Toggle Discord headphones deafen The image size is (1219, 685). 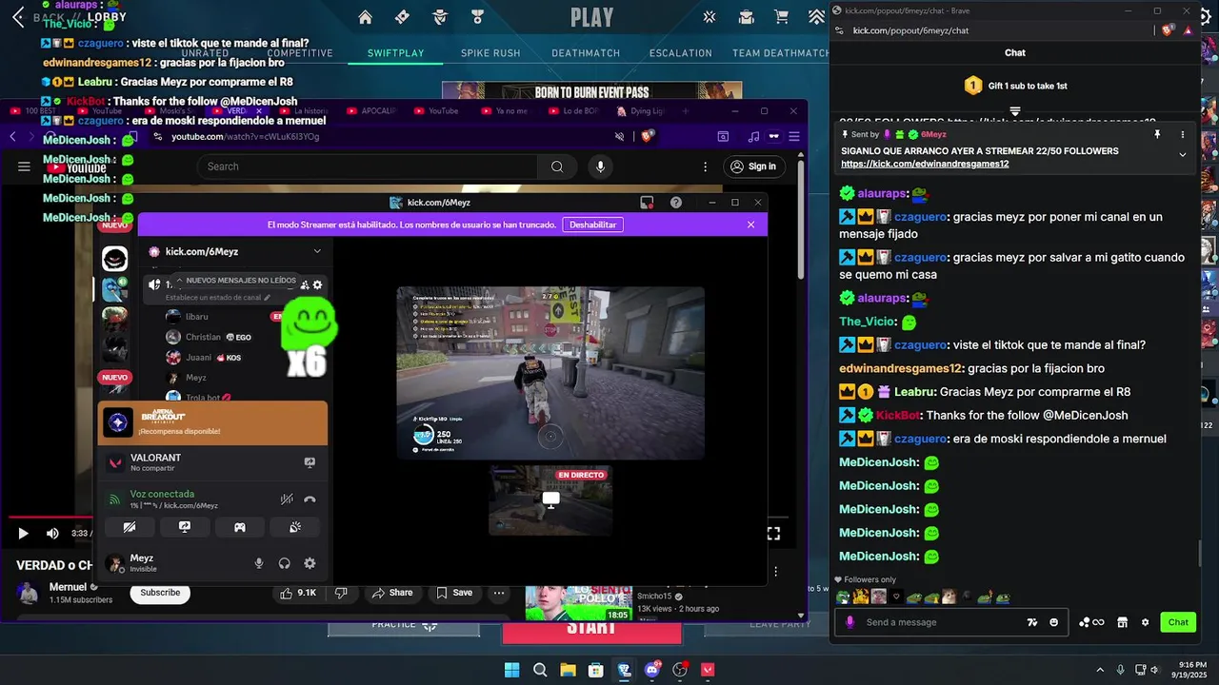pos(284,563)
